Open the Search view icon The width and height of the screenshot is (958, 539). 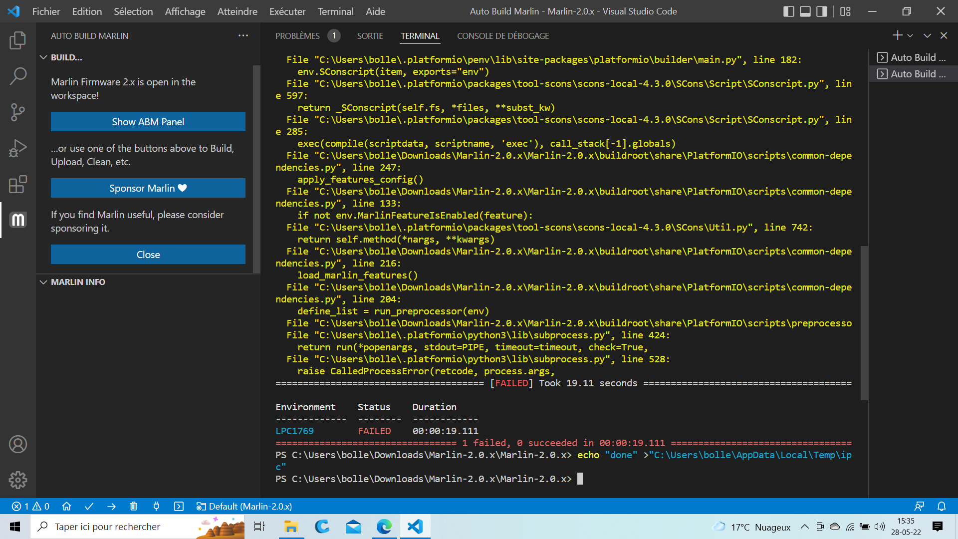coord(17,76)
